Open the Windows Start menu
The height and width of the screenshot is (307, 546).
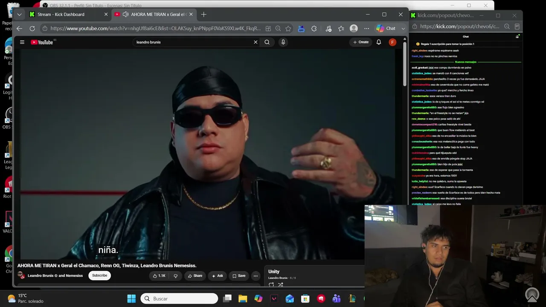tap(131, 298)
